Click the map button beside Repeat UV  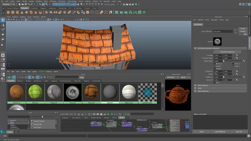point(237,71)
